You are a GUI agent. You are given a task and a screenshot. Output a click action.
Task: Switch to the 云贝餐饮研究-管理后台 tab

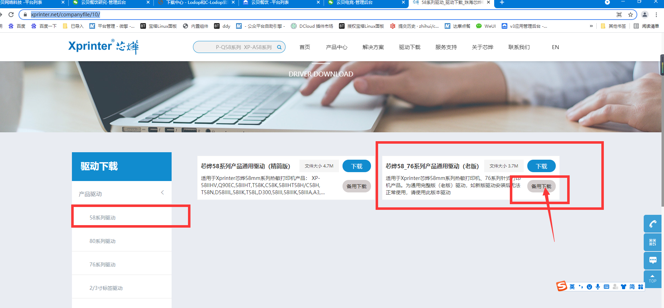point(111,2)
